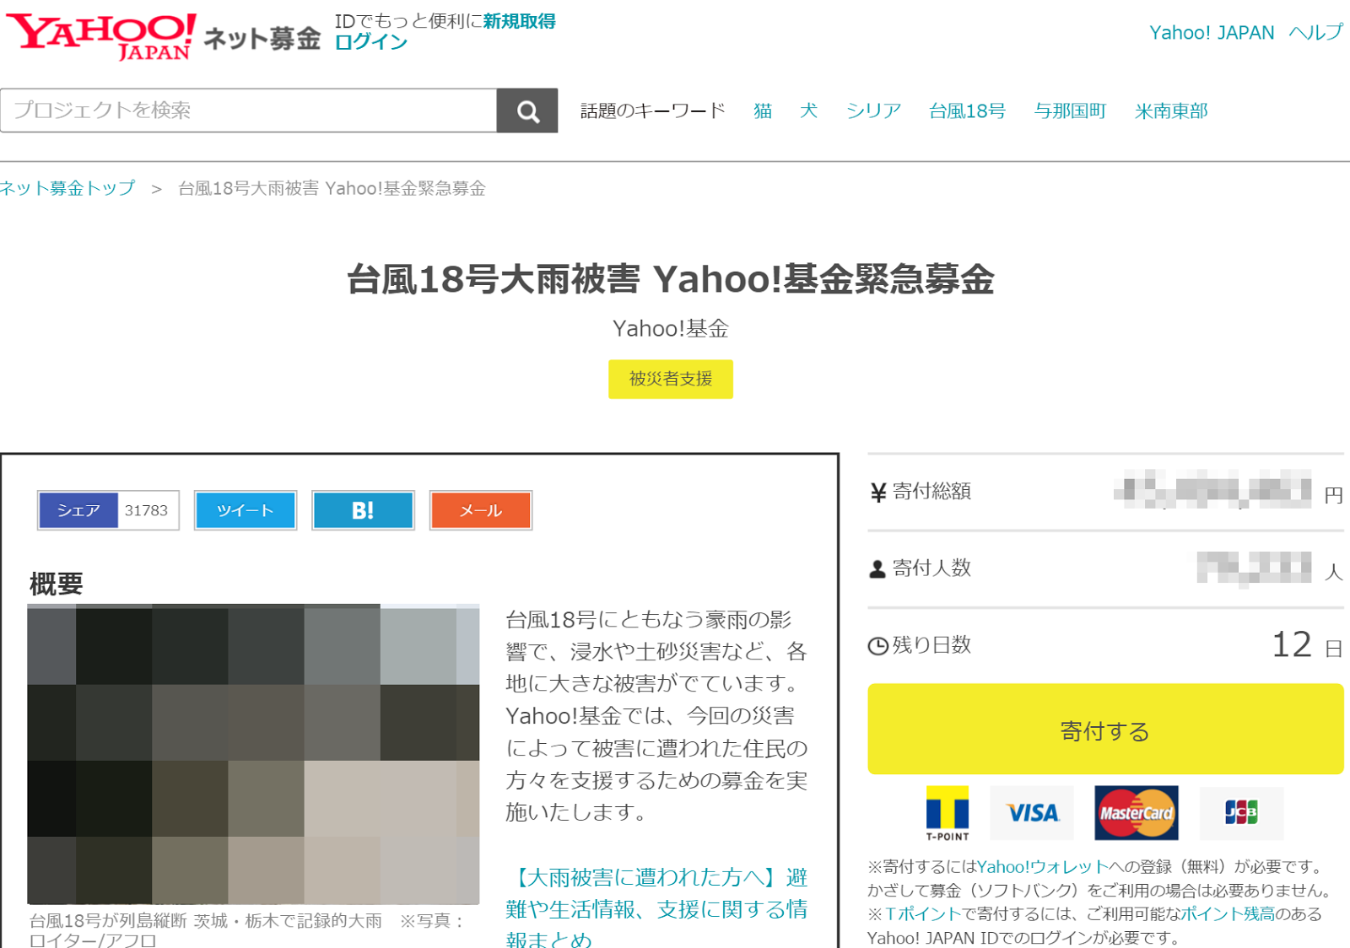Click the clock icon beside 残り日数
This screenshot has height=948, width=1350.
click(877, 646)
